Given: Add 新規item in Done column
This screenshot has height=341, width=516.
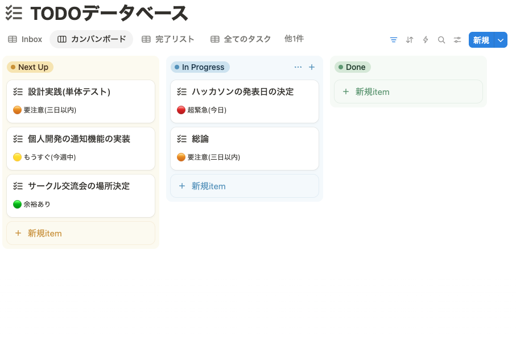Looking at the screenshot, I should click(408, 92).
